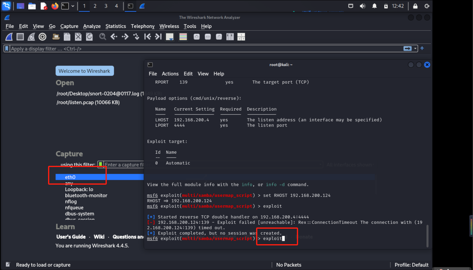Screen dimensions: 473x270
Task: Open the Statistics menu
Action: [x=116, y=26]
